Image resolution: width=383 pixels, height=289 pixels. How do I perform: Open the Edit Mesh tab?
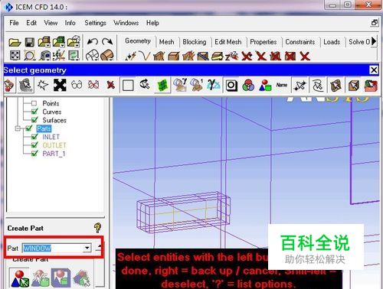(228, 42)
